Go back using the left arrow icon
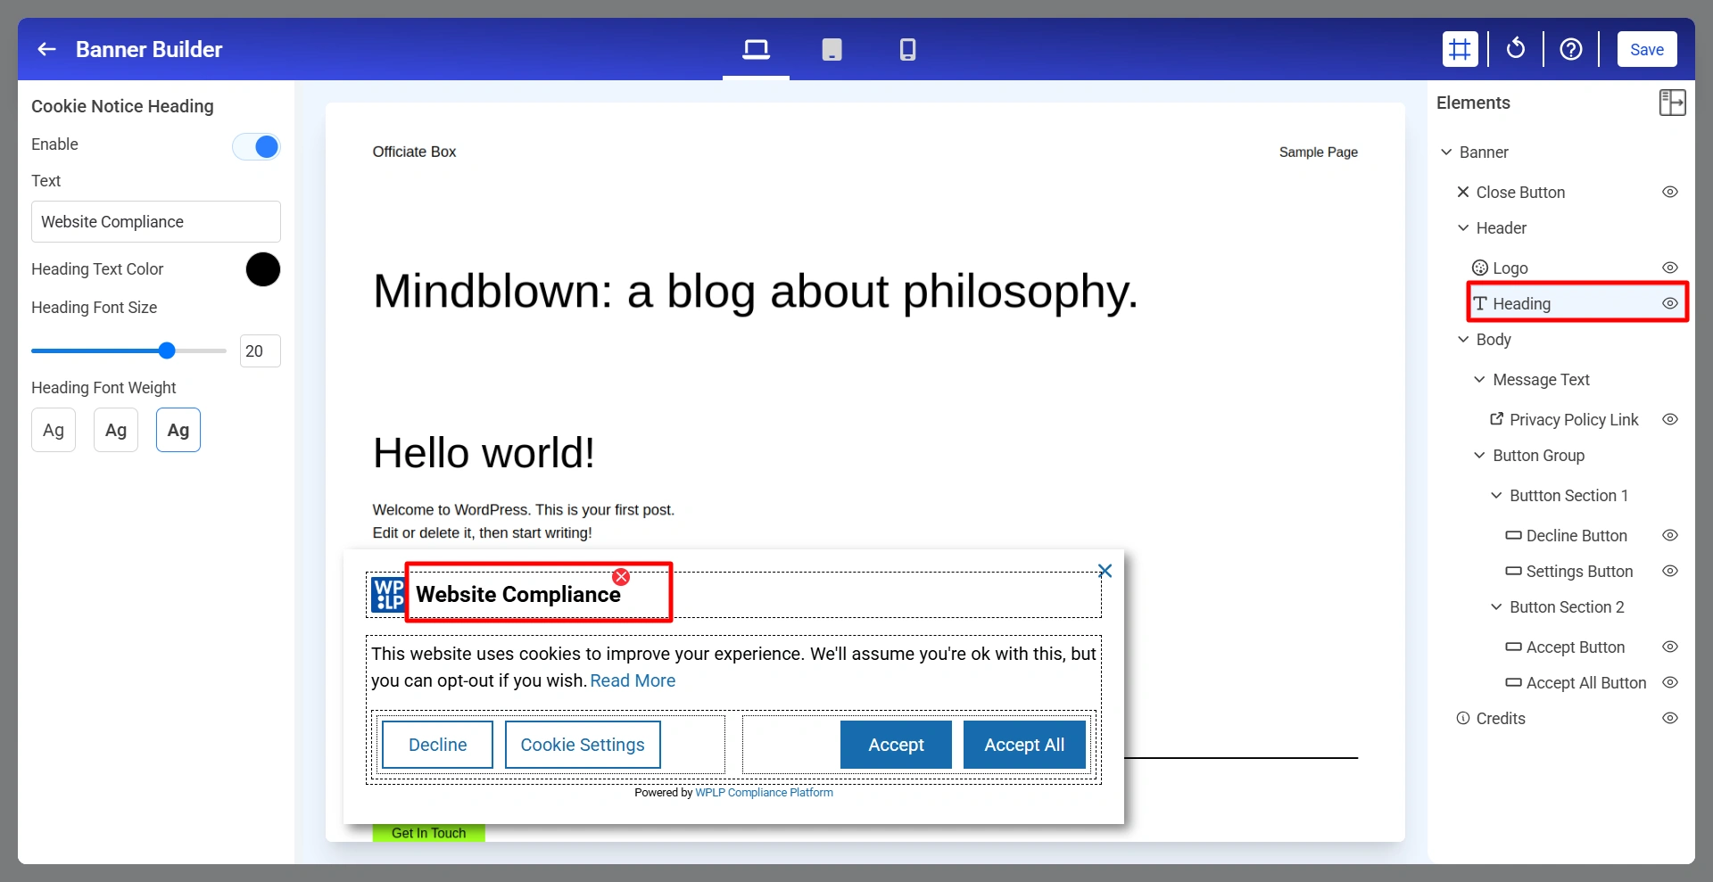The image size is (1713, 882). pyautogui.click(x=47, y=49)
